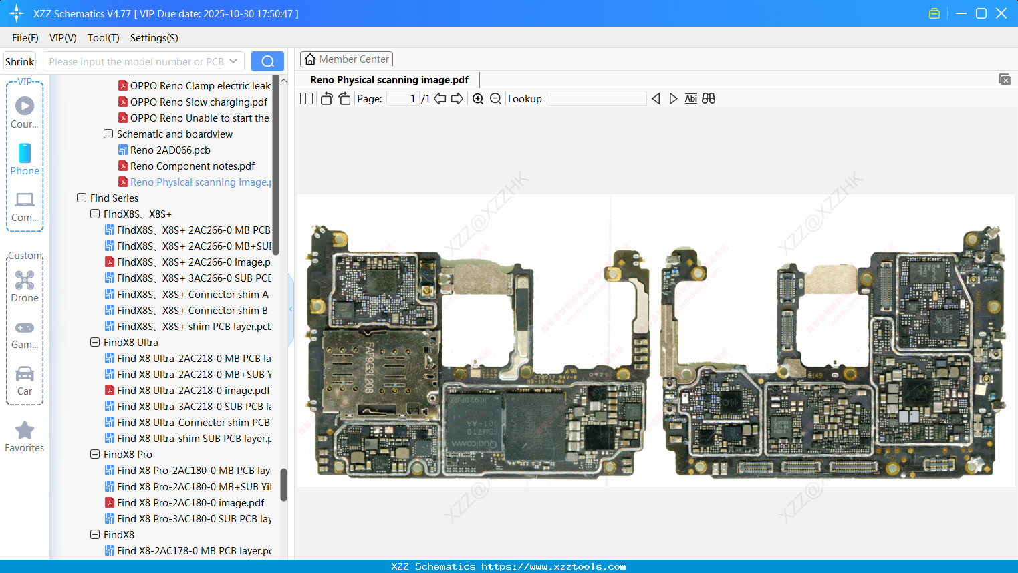Click the tree panel vertical scrollbar thumb
Image resolution: width=1018 pixels, height=573 pixels.
pyautogui.click(x=283, y=484)
